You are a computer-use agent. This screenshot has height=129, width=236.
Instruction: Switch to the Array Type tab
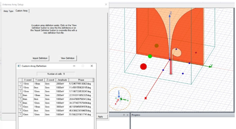pos(8,11)
